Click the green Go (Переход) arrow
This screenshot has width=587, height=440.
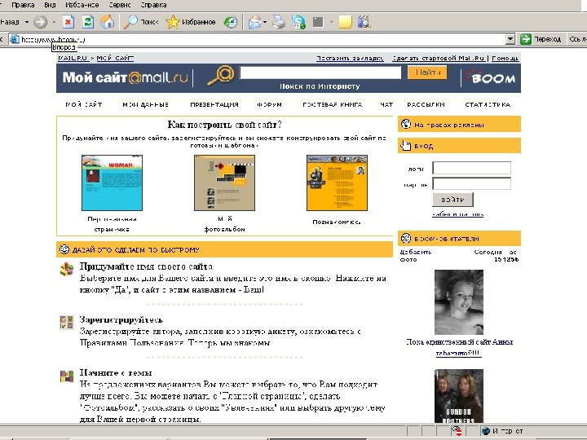526,39
